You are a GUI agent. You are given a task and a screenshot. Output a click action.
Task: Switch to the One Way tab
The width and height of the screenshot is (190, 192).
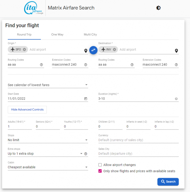[x=57, y=35]
